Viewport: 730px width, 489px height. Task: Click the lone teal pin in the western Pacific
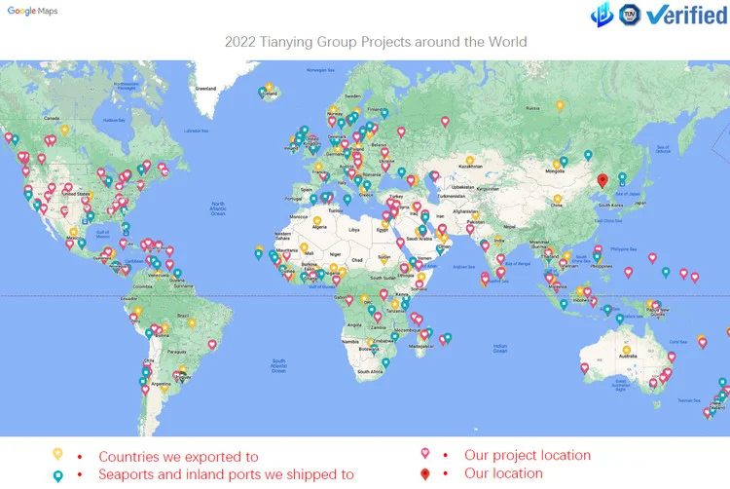666,273
